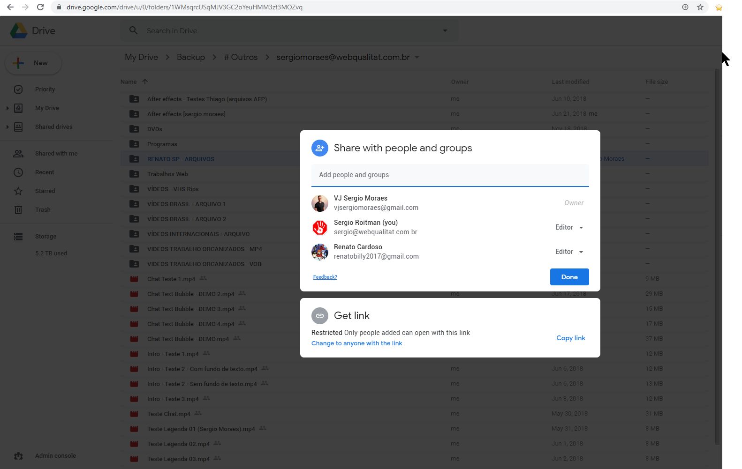The height and width of the screenshot is (469, 742).
Task: Click the search magnifier icon
Action: (134, 30)
